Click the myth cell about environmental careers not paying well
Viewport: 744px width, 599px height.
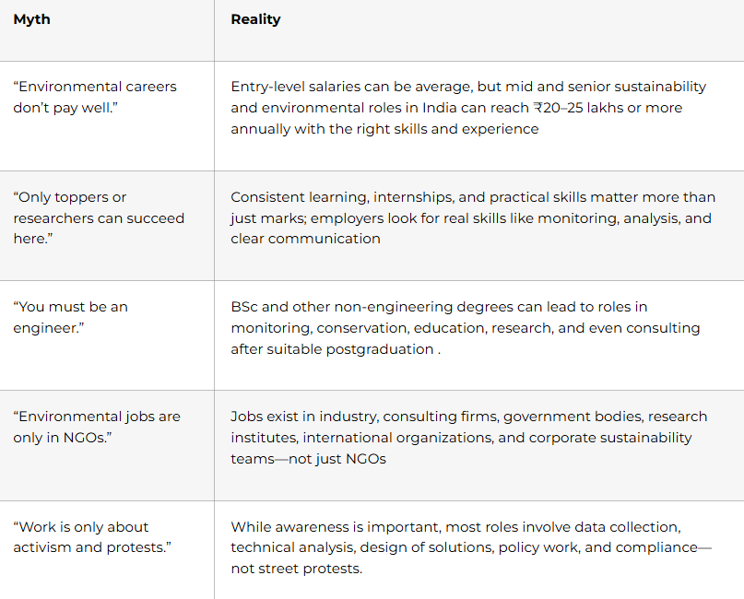pyautogui.click(x=95, y=97)
